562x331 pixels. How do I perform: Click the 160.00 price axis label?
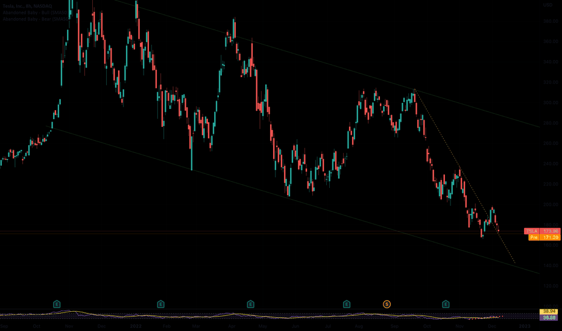tap(551, 245)
